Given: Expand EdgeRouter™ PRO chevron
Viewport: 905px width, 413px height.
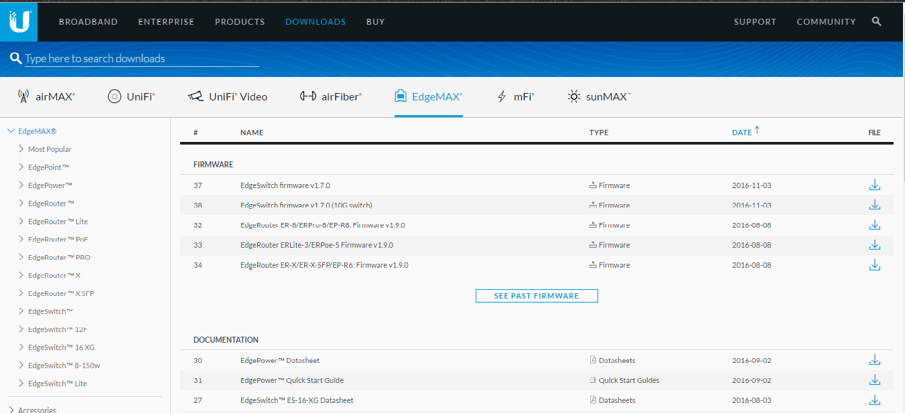Looking at the screenshot, I should pos(21,258).
